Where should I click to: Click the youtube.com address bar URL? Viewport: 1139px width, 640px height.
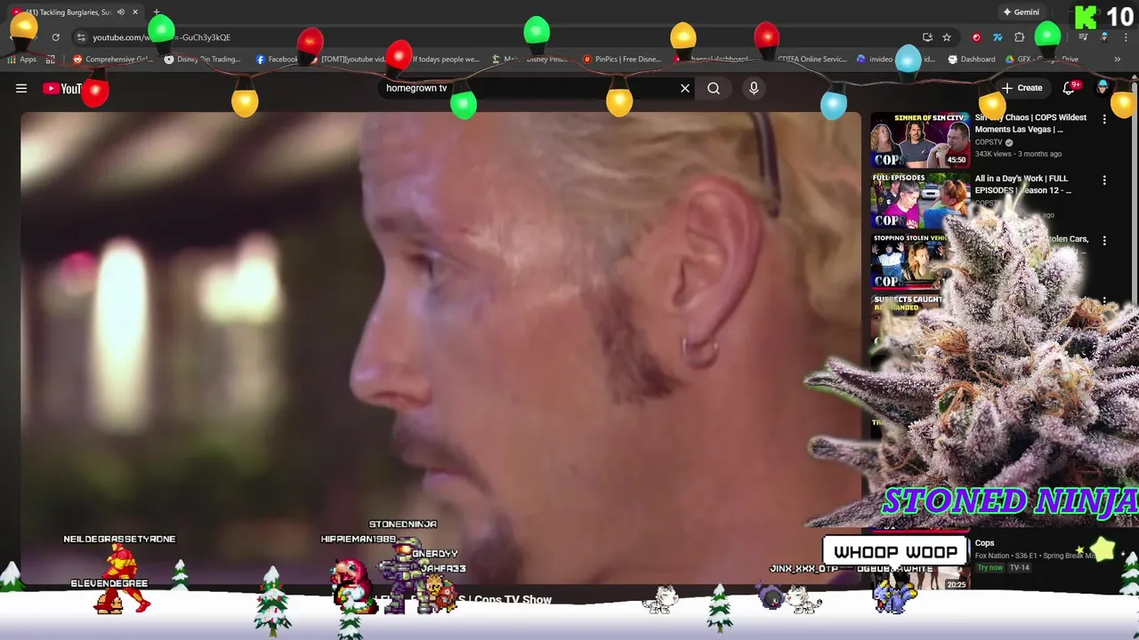click(161, 37)
